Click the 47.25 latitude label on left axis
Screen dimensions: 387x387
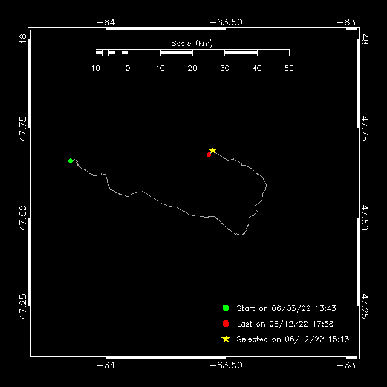(23, 307)
